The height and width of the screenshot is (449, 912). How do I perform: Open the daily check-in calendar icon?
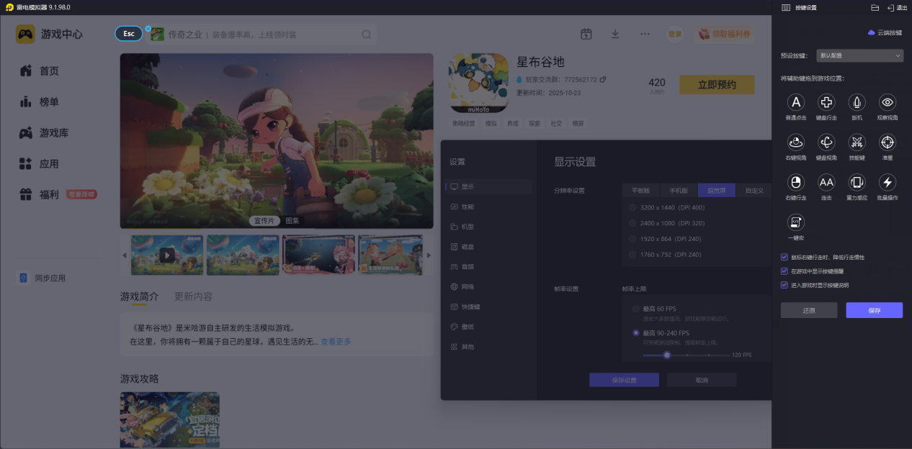pos(586,35)
